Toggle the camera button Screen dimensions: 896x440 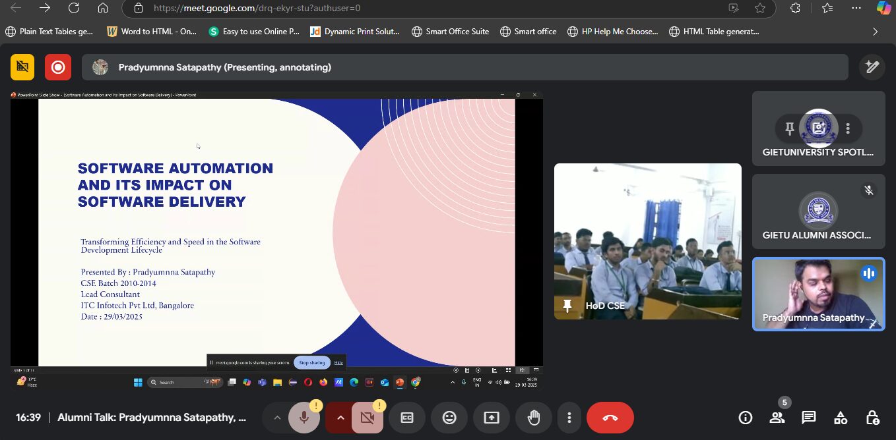coord(368,418)
